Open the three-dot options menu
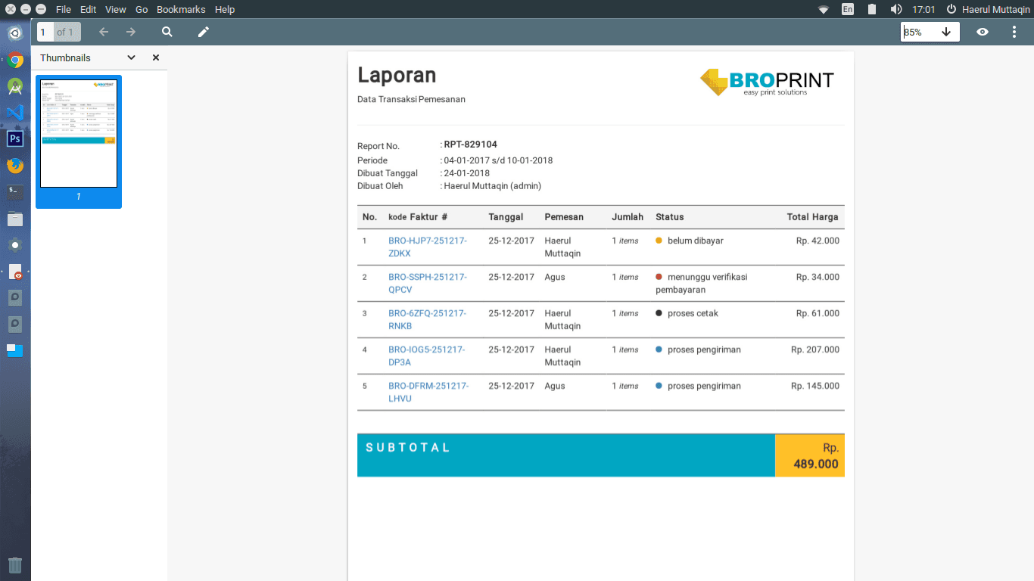The width and height of the screenshot is (1034, 581). (x=1014, y=32)
